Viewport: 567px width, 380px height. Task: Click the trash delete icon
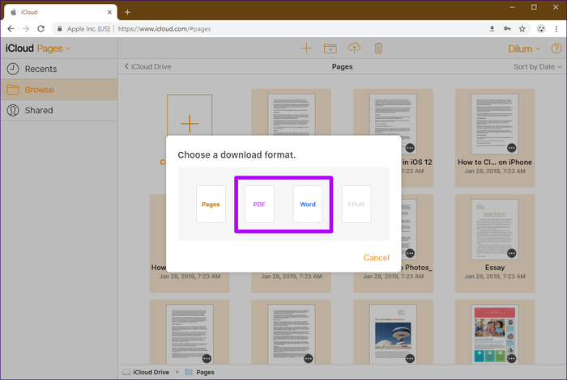pos(378,49)
